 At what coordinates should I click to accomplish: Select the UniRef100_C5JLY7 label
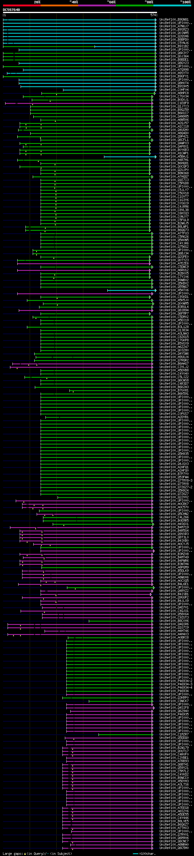pos(174,190)
